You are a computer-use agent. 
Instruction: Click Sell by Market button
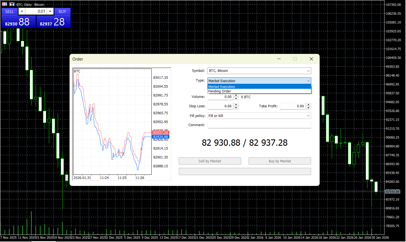tap(210, 161)
